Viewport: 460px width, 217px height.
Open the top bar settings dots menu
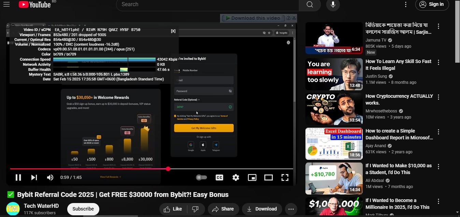(406, 4)
